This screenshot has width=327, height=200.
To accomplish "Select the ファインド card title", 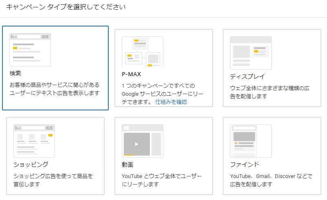I will tap(244, 164).
